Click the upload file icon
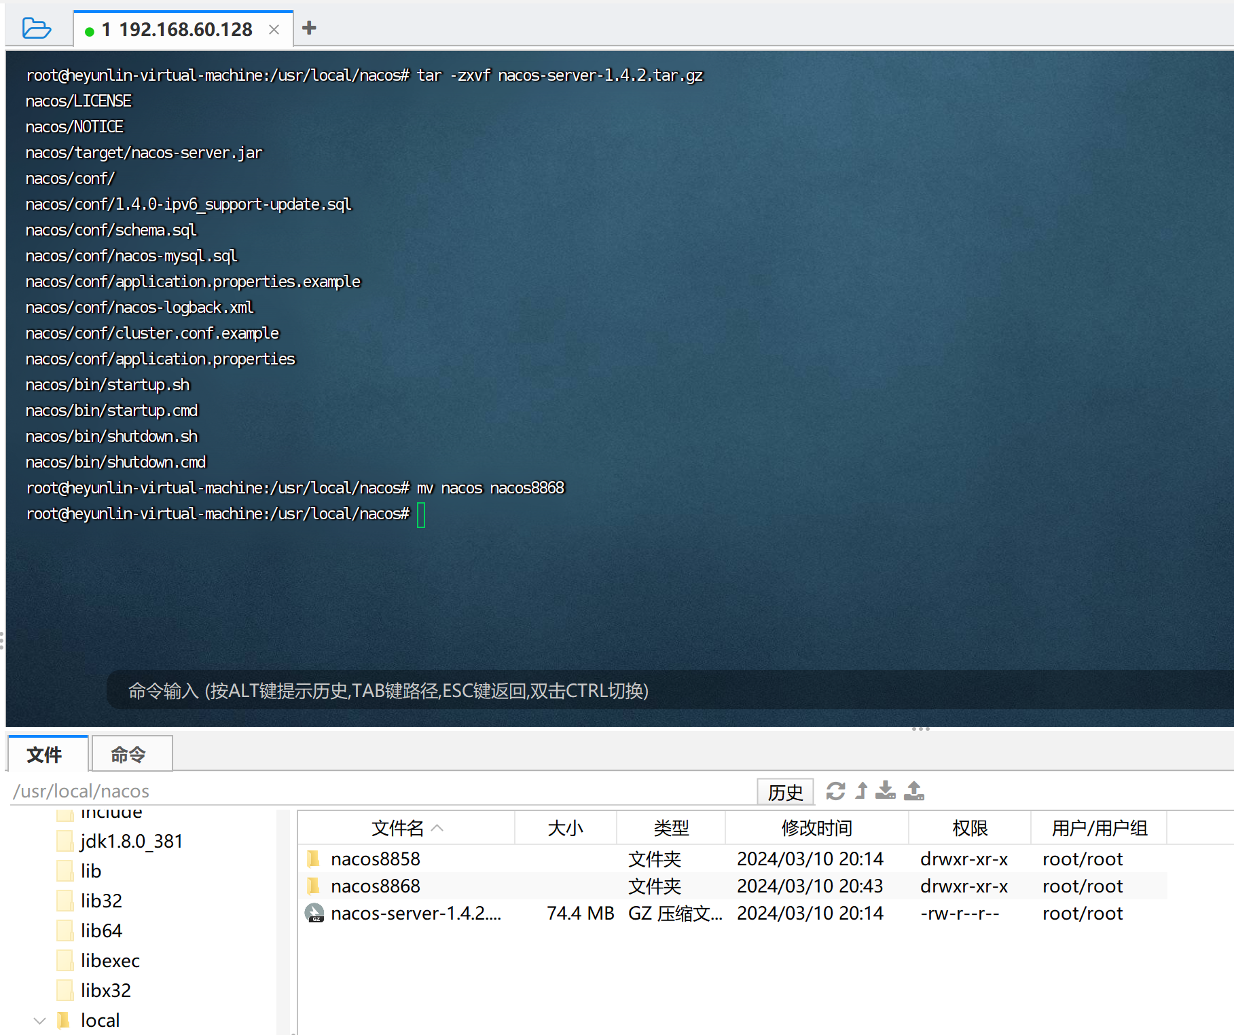Image resolution: width=1234 pixels, height=1035 pixels. coord(914,791)
